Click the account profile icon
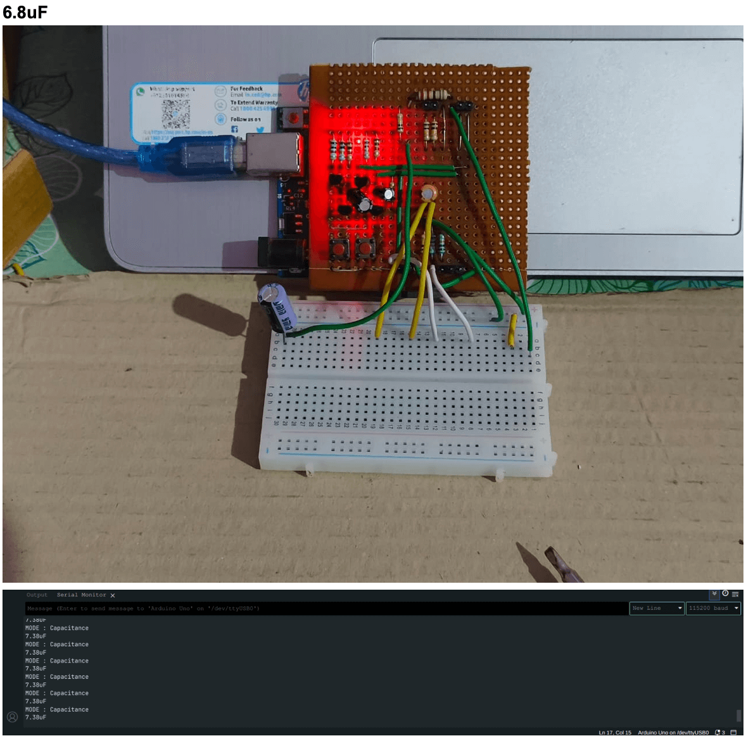 (12, 717)
